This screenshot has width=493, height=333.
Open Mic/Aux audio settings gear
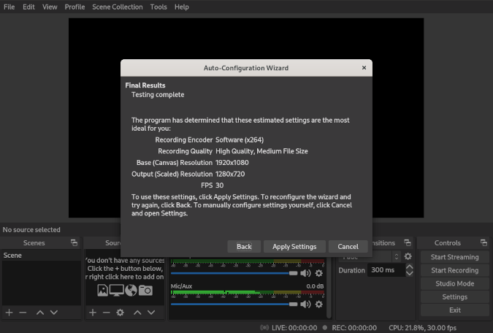318,304
